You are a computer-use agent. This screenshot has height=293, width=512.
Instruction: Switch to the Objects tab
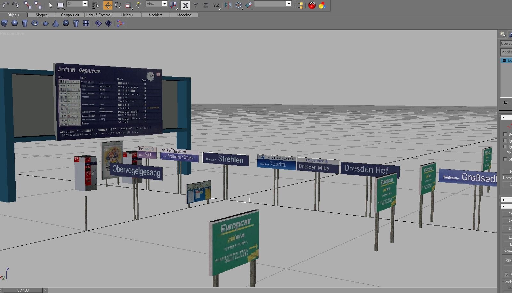pos(13,15)
